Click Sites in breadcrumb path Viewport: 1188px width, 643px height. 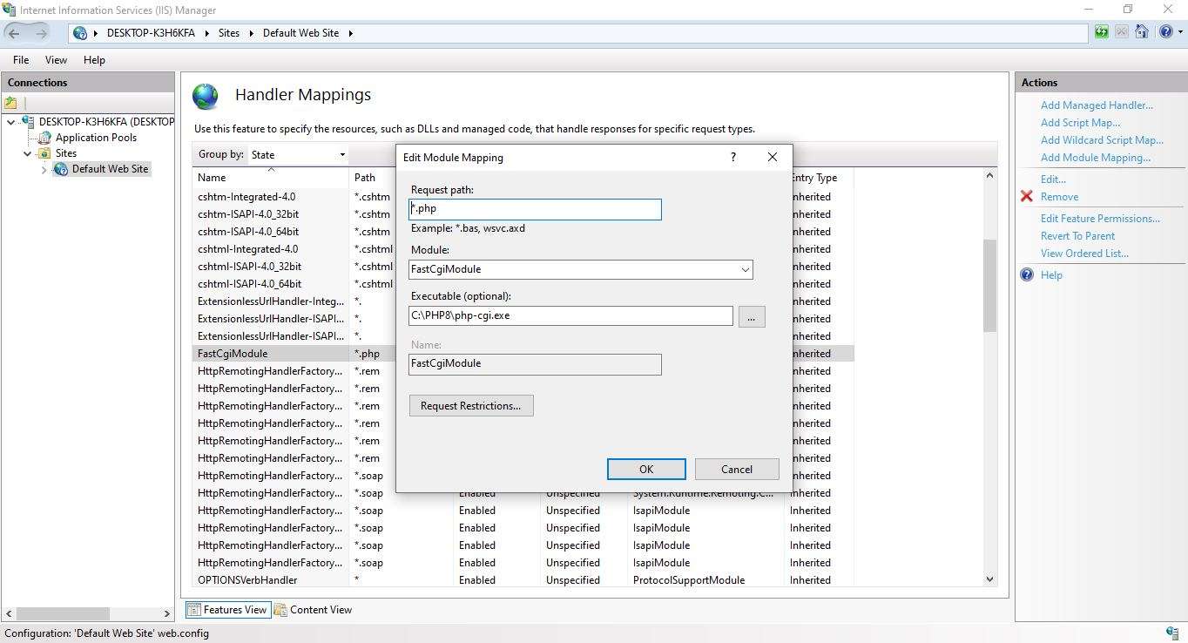pyautogui.click(x=229, y=33)
